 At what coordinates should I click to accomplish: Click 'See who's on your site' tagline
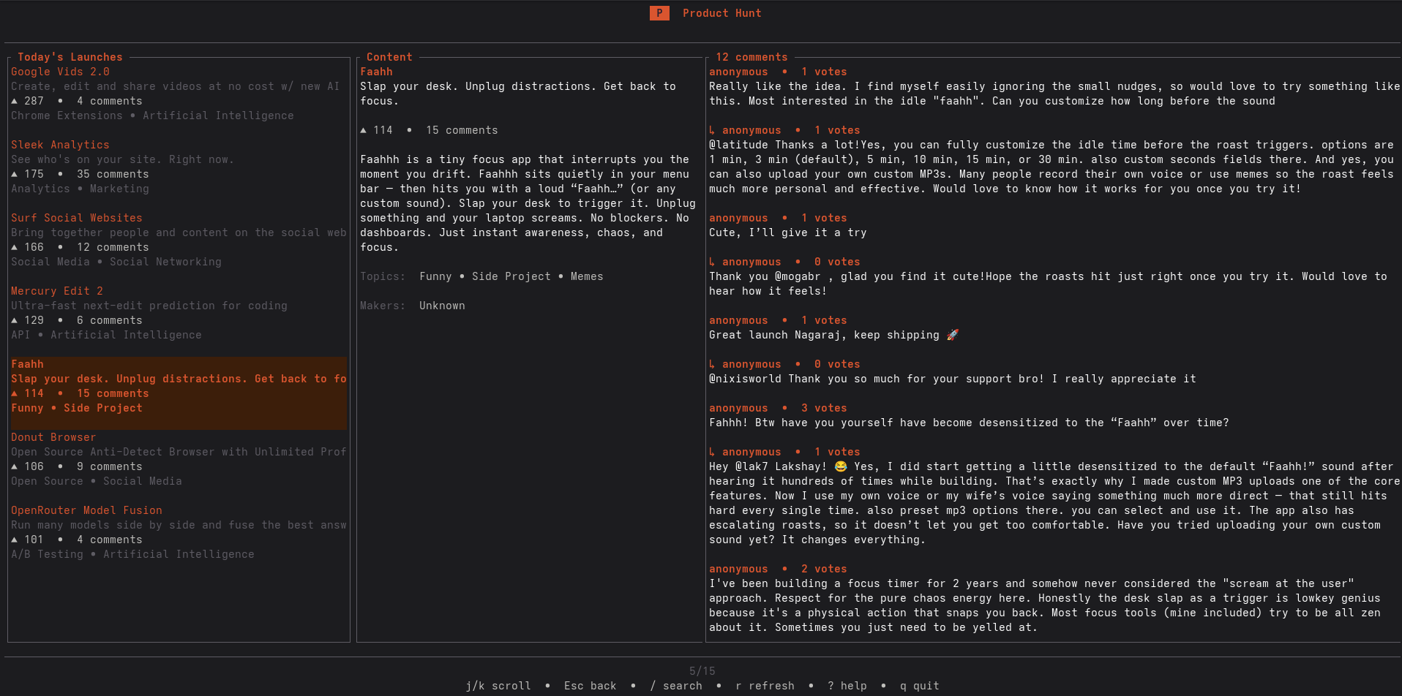122,159
